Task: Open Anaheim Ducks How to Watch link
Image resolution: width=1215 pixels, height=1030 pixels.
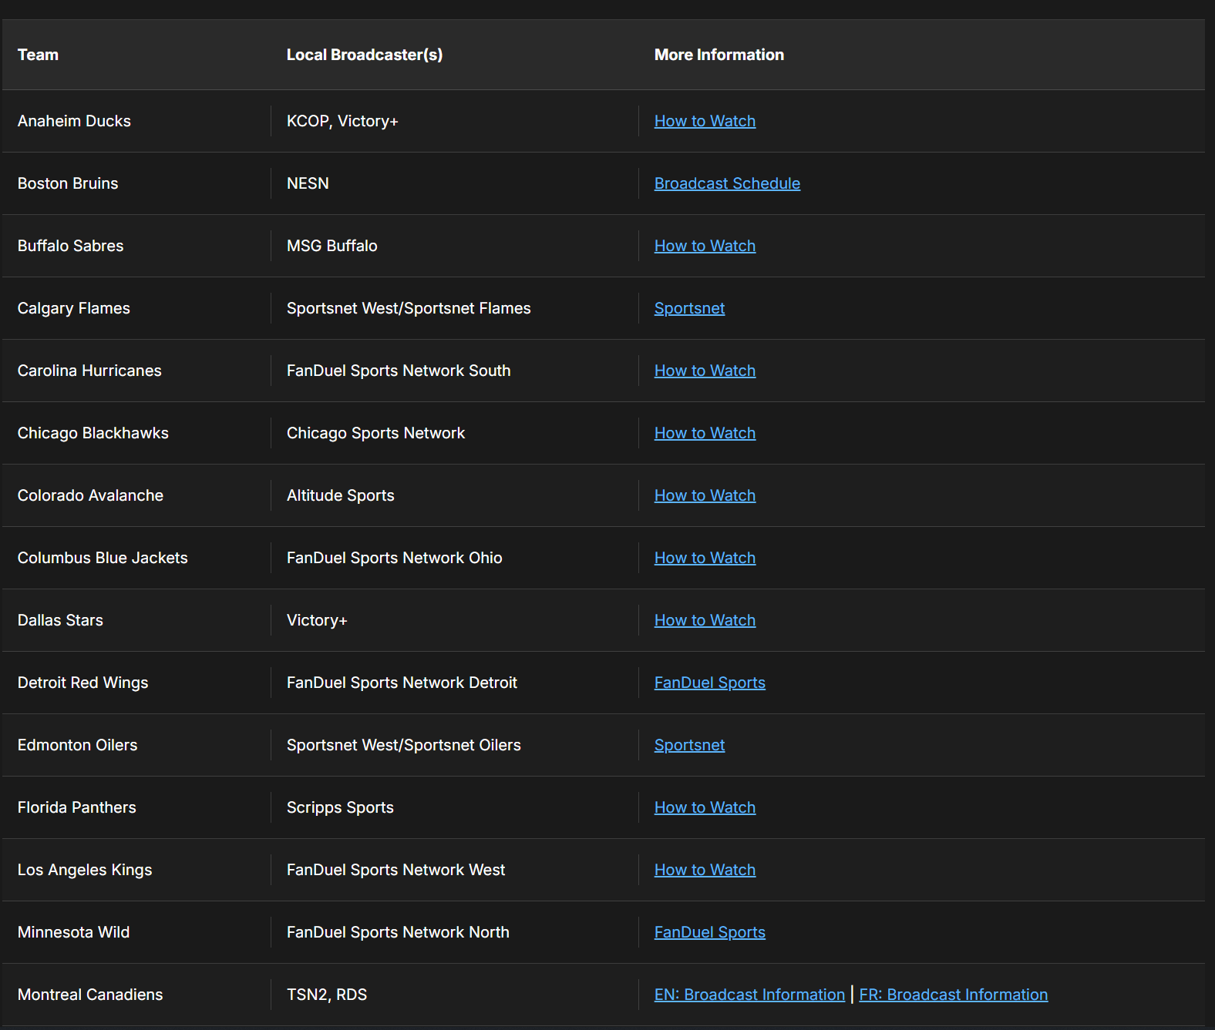Action: click(705, 121)
